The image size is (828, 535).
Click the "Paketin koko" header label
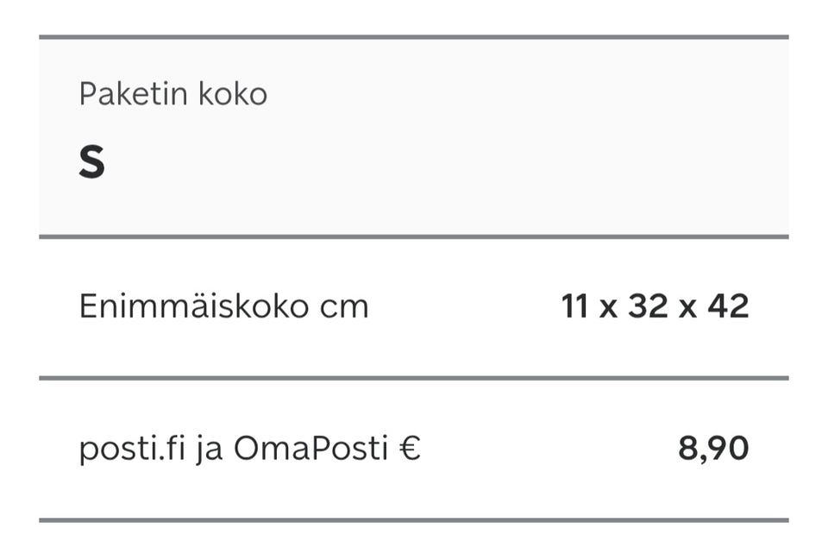(172, 93)
